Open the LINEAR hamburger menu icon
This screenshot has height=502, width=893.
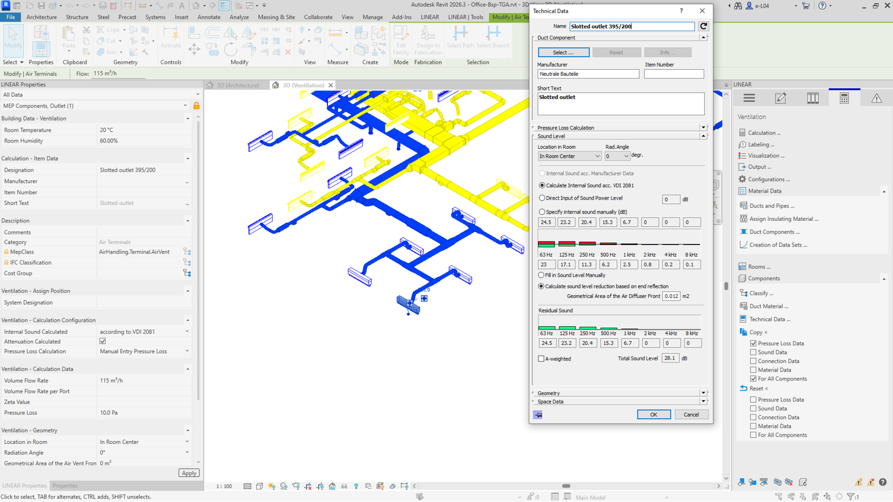[x=749, y=98]
